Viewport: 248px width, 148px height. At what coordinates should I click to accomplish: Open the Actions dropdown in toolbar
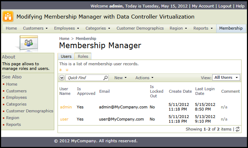click(x=144, y=78)
